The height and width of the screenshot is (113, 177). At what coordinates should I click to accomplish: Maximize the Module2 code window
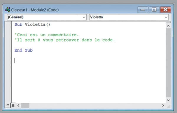tap(154, 10)
